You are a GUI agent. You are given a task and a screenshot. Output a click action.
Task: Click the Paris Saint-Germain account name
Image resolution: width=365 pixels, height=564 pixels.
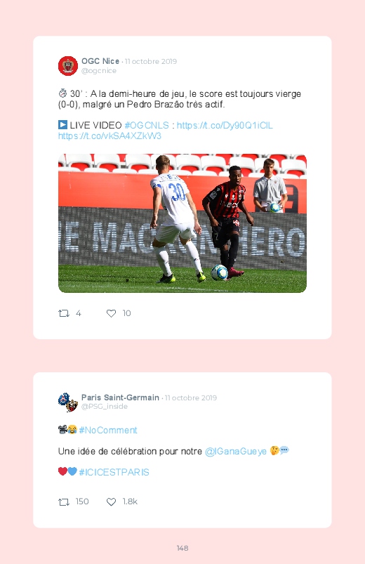(120, 398)
